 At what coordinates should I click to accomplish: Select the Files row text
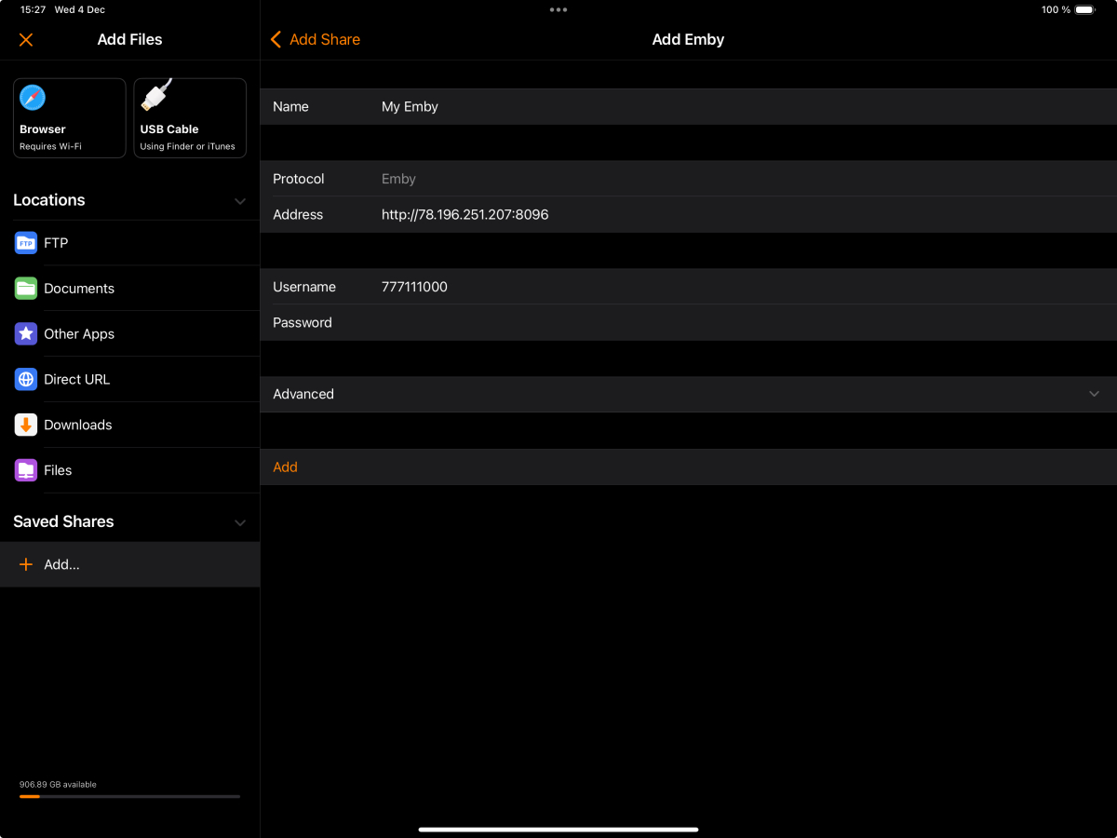(58, 471)
